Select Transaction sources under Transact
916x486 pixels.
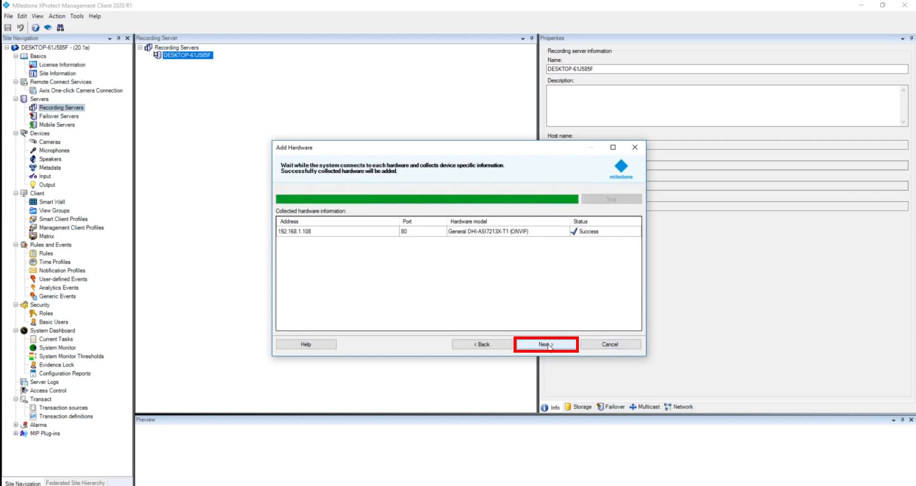pyautogui.click(x=63, y=408)
